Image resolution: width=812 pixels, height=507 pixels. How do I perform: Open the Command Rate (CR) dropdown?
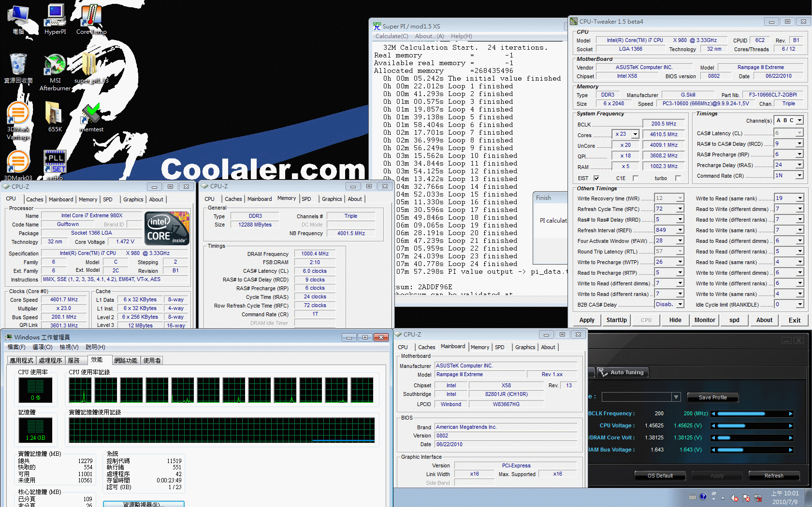point(799,175)
